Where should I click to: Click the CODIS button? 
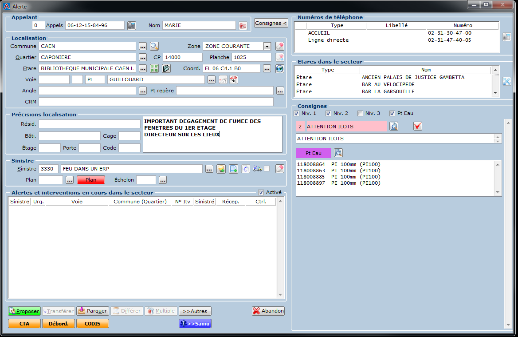(93, 324)
